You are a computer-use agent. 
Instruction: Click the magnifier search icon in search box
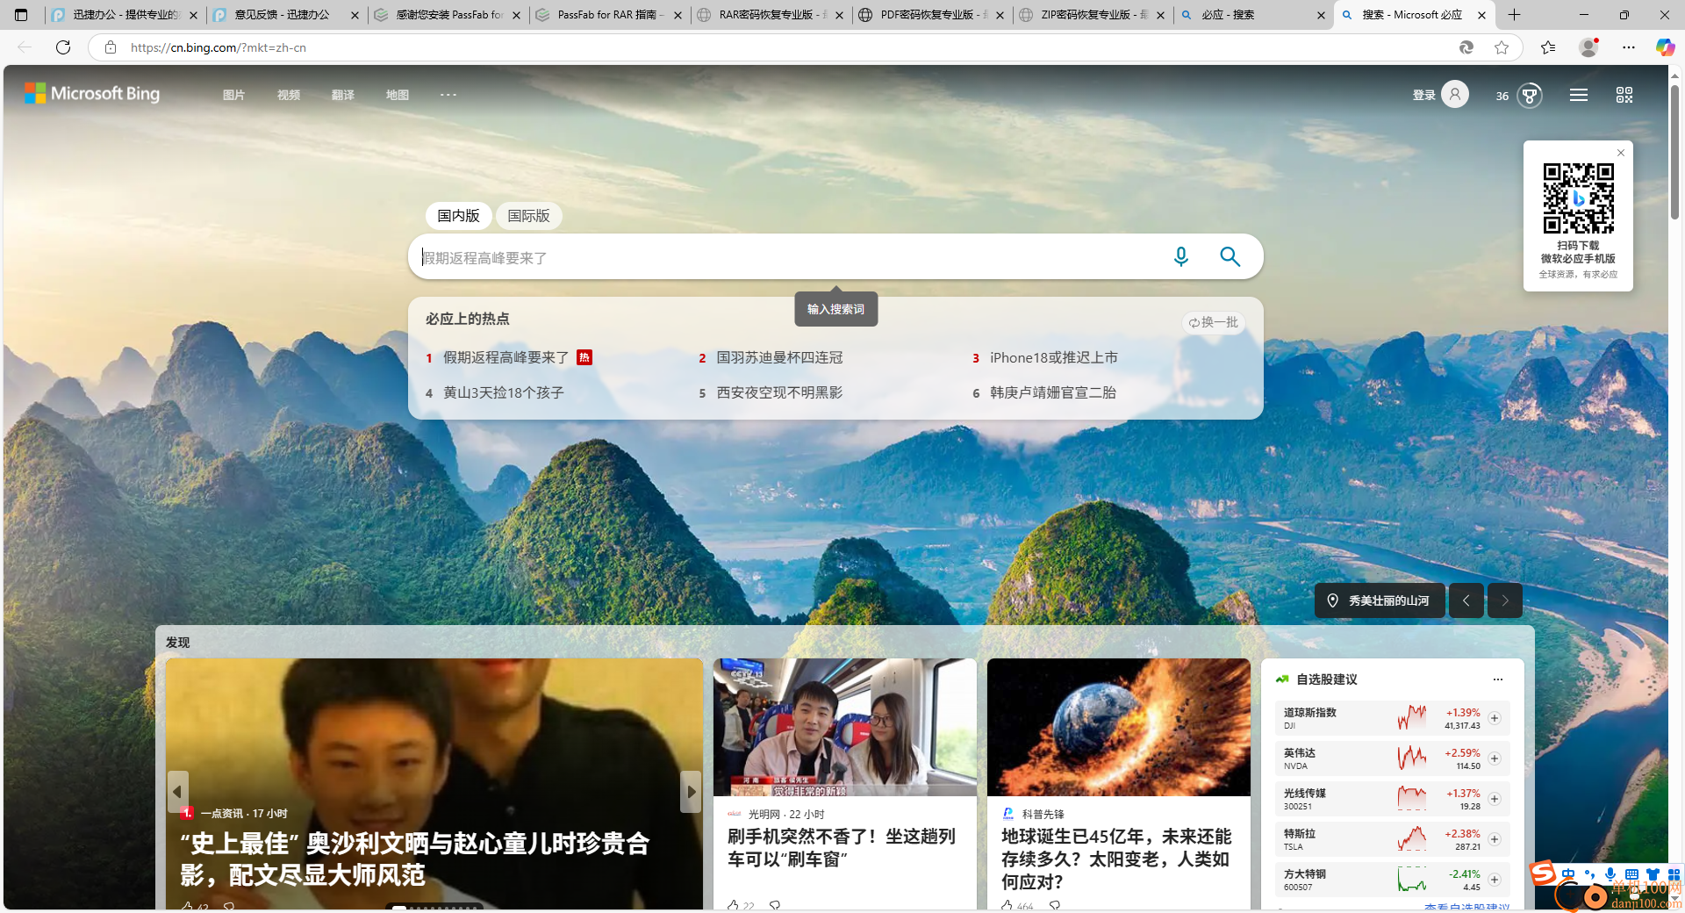[1230, 256]
